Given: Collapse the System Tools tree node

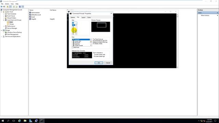Looking at the screenshot, I should [1, 12].
